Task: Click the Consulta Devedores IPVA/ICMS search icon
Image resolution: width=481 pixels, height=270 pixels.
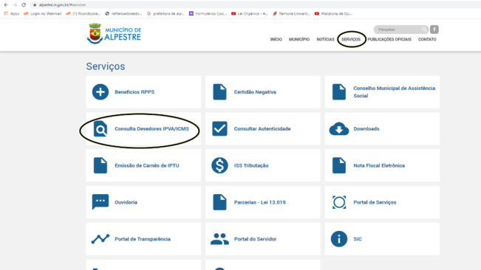Action: click(x=100, y=128)
